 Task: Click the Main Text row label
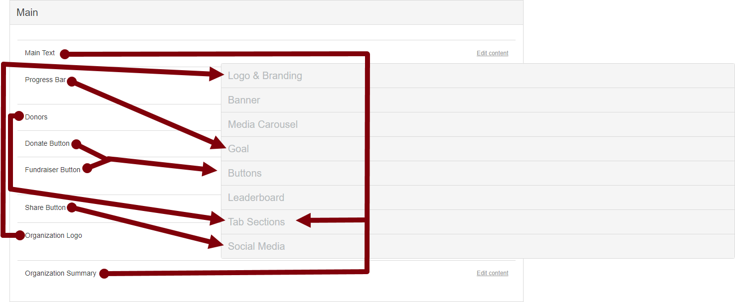coord(40,53)
